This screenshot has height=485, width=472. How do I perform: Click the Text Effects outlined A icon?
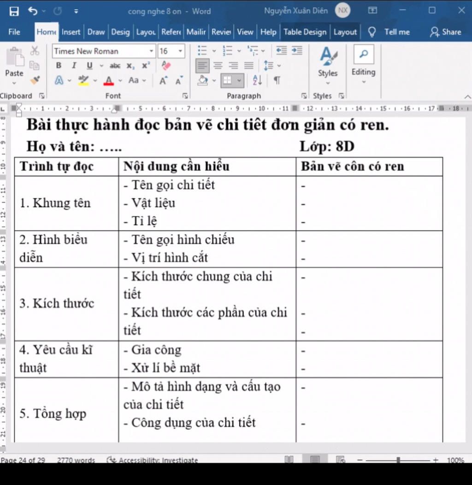coord(59,80)
